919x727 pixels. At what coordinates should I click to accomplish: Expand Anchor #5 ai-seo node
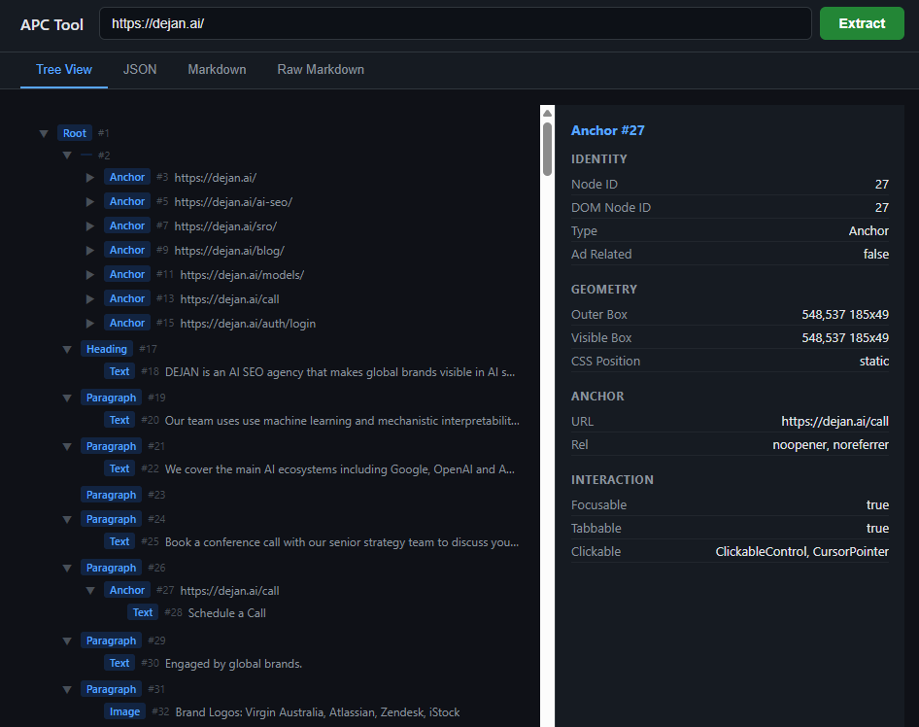coord(89,202)
